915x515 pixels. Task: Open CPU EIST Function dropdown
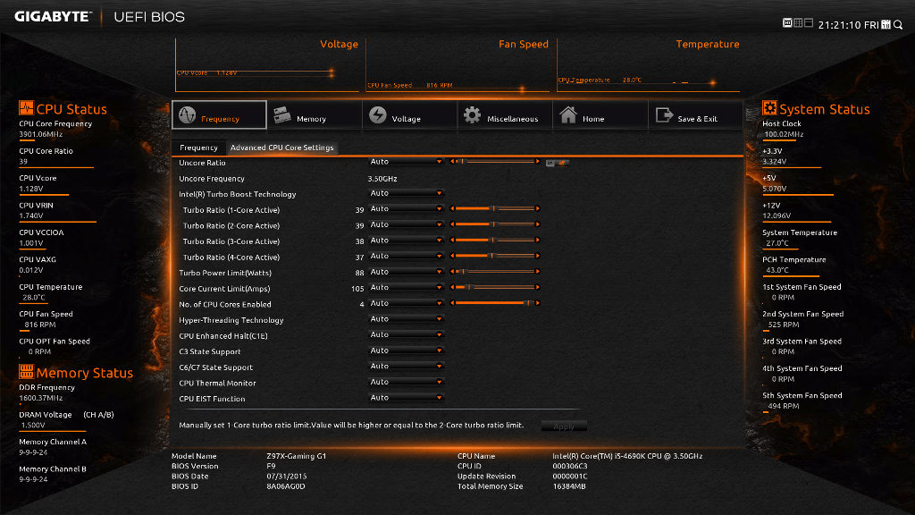pyautogui.click(x=406, y=398)
